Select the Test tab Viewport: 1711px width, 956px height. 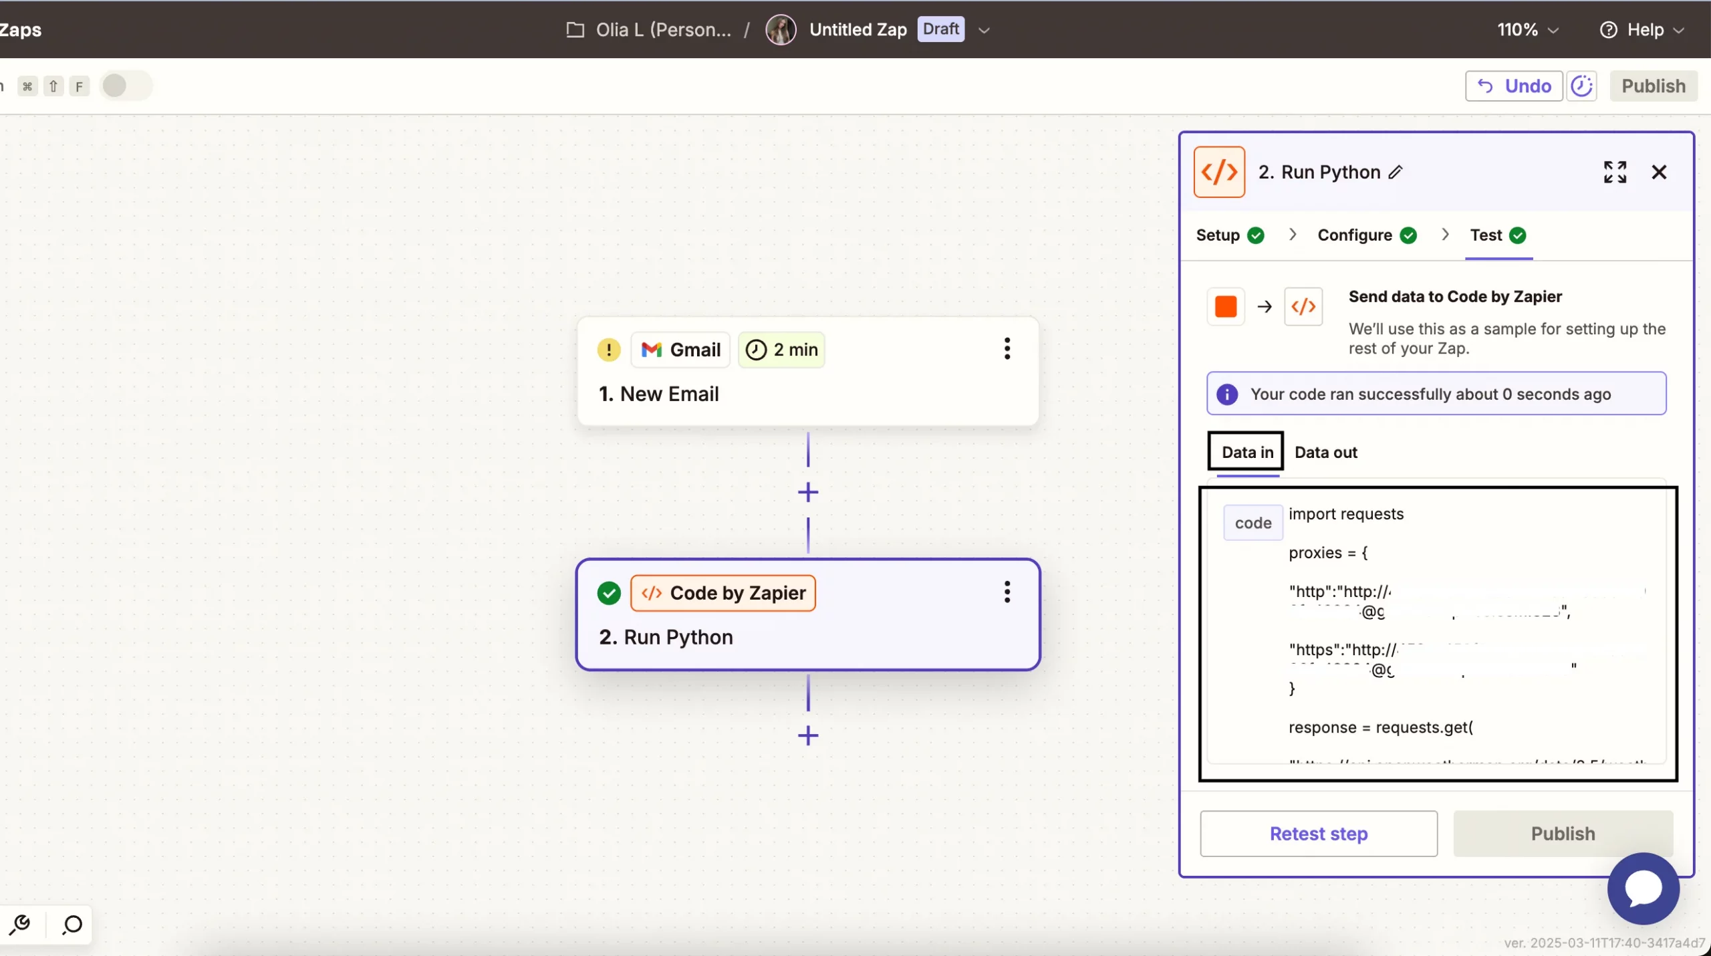pyautogui.click(x=1498, y=235)
